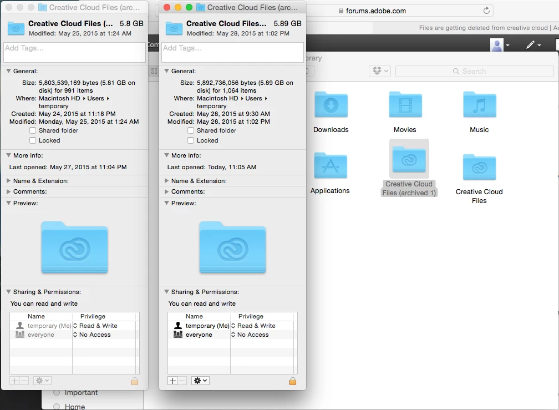Click the title bar folder icon of right Info window

(201, 7)
